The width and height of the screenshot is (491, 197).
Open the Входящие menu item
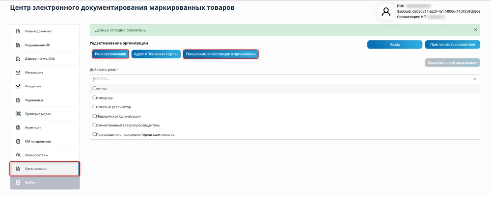click(45, 86)
